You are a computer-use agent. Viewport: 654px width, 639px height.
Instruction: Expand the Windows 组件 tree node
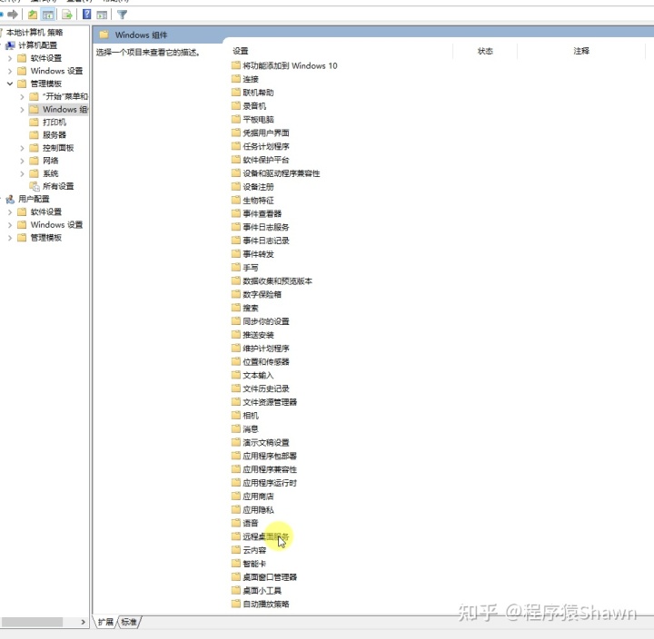[x=22, y=110]
